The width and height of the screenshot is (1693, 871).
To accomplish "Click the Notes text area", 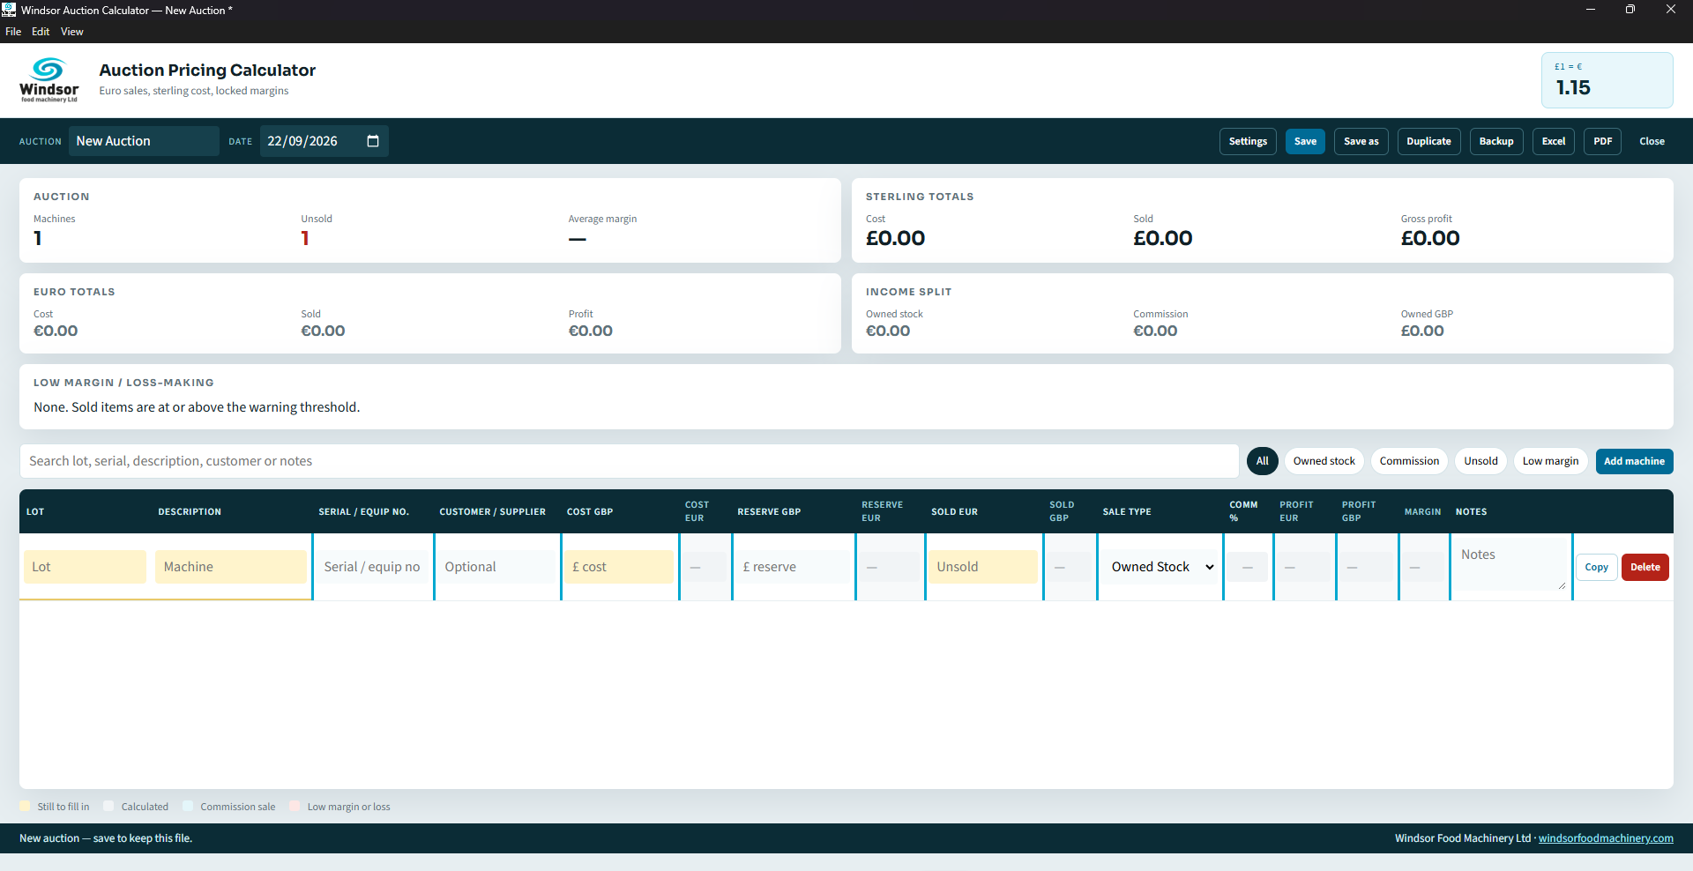I will [x=1510, y=567].
